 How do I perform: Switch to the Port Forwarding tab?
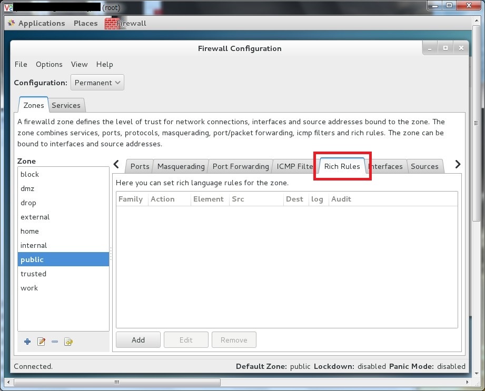pyautogui.click(x=241, y=166)
